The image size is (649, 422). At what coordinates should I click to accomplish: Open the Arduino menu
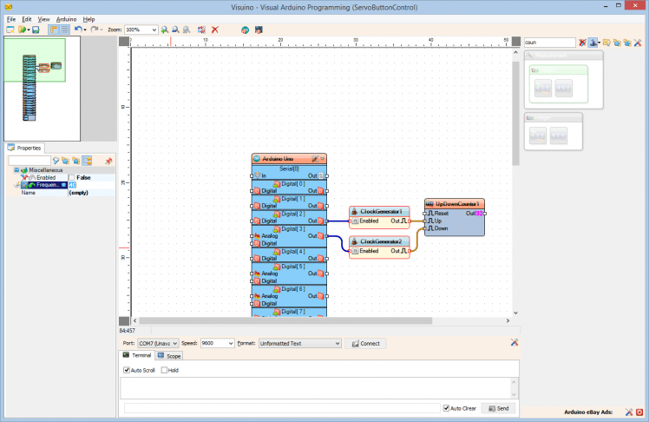66,18
